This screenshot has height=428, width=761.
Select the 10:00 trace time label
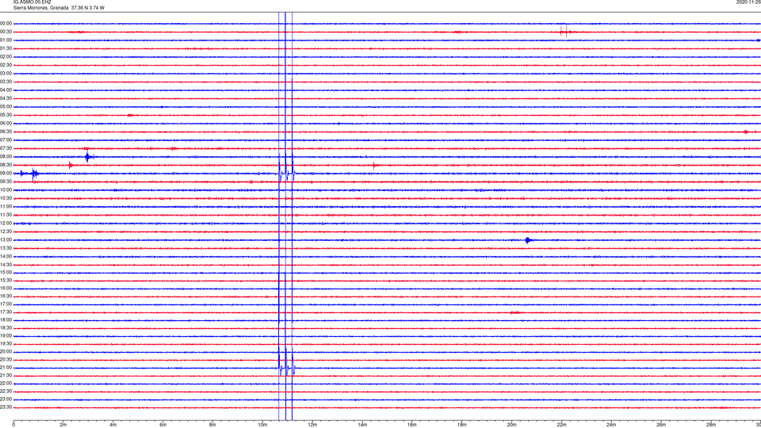6,189
